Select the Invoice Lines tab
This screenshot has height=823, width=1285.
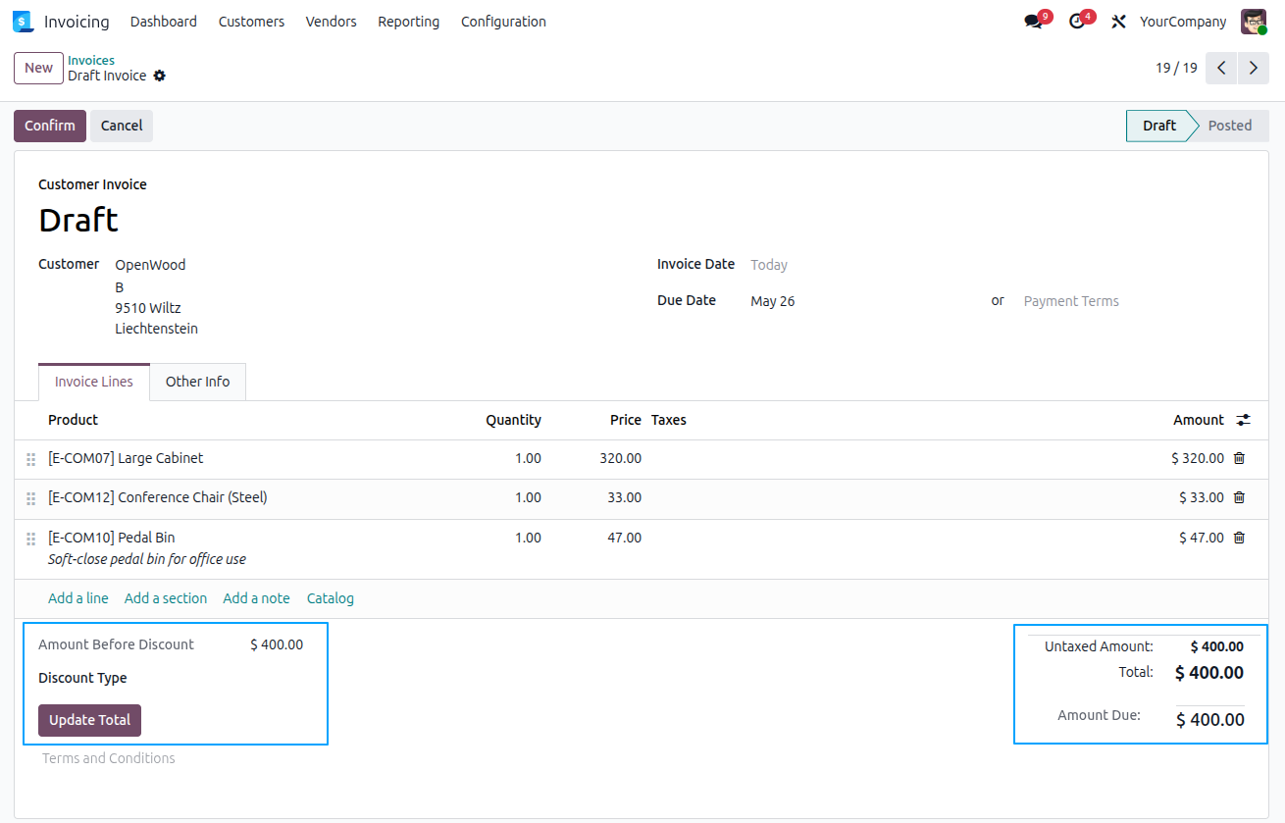click(x=94, y=382)
